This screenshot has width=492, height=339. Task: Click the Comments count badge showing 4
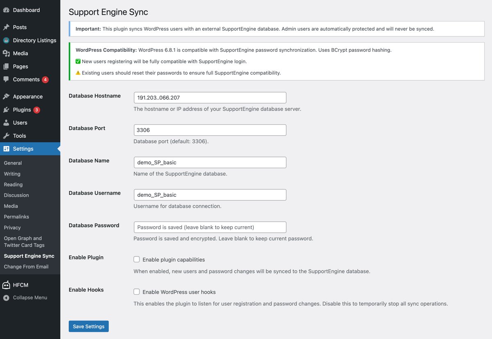tap(45, 80)
